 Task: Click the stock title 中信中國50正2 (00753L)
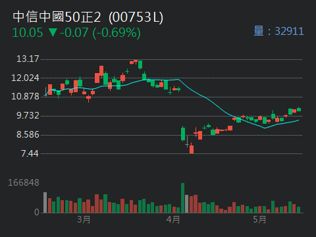point(88,17)
